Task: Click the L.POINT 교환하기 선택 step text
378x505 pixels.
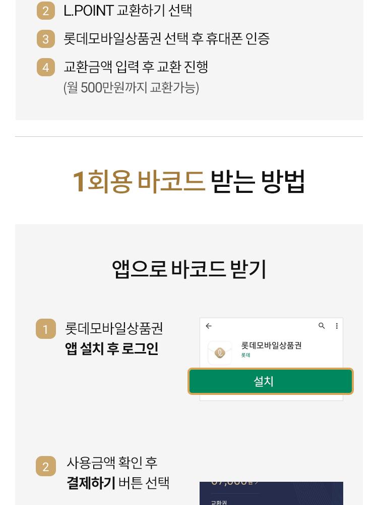Action: (x=128, y=11)
